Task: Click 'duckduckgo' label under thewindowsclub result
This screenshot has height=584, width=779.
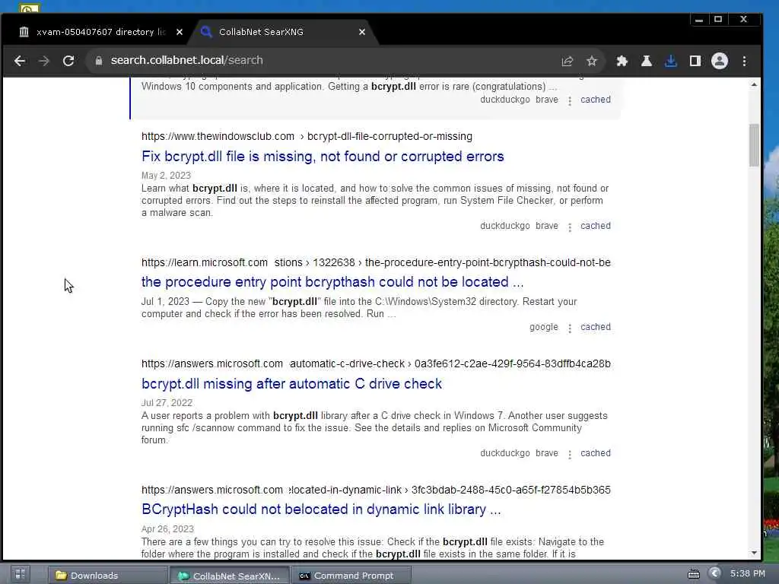Action: (x=505, y=225)
